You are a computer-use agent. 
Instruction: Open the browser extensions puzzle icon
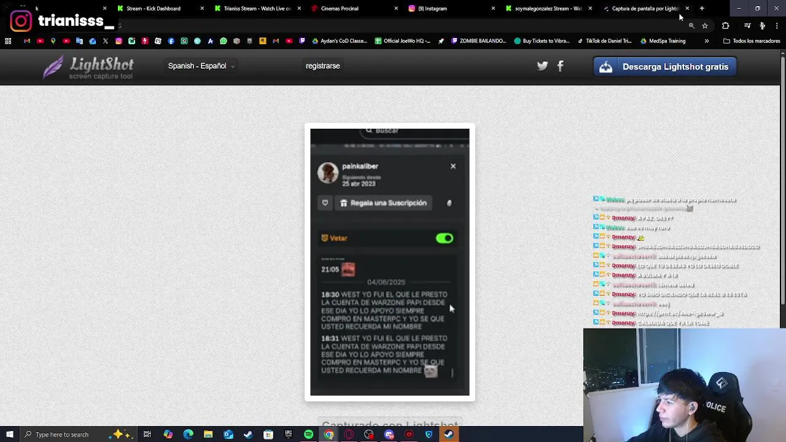pos(726,26)
